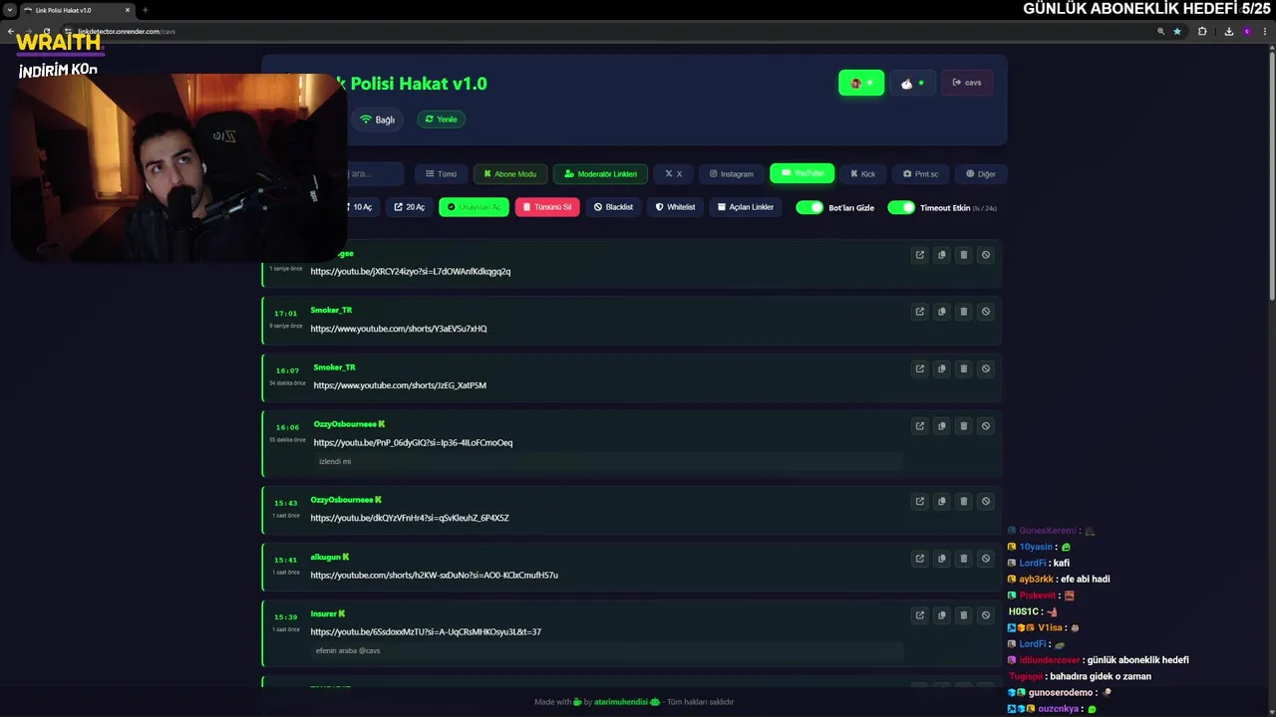Image resolution: width=1276 pixels, height=717 pixels.
Task: Open the Smoker_TR Y3aEVSu7xHQ link externally
Action: (x=919, y=312)
